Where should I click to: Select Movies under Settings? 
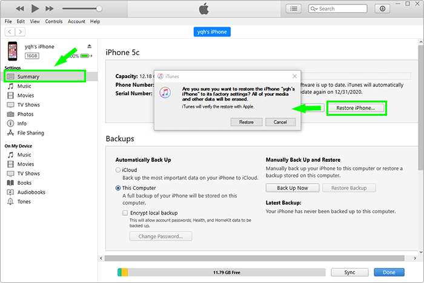point(25,96)
